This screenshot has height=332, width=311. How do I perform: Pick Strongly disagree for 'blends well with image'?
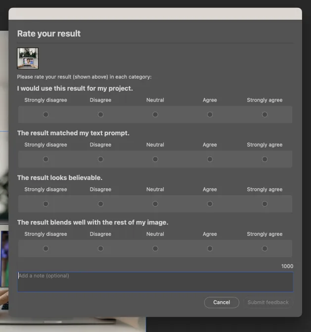click(45, 249)
